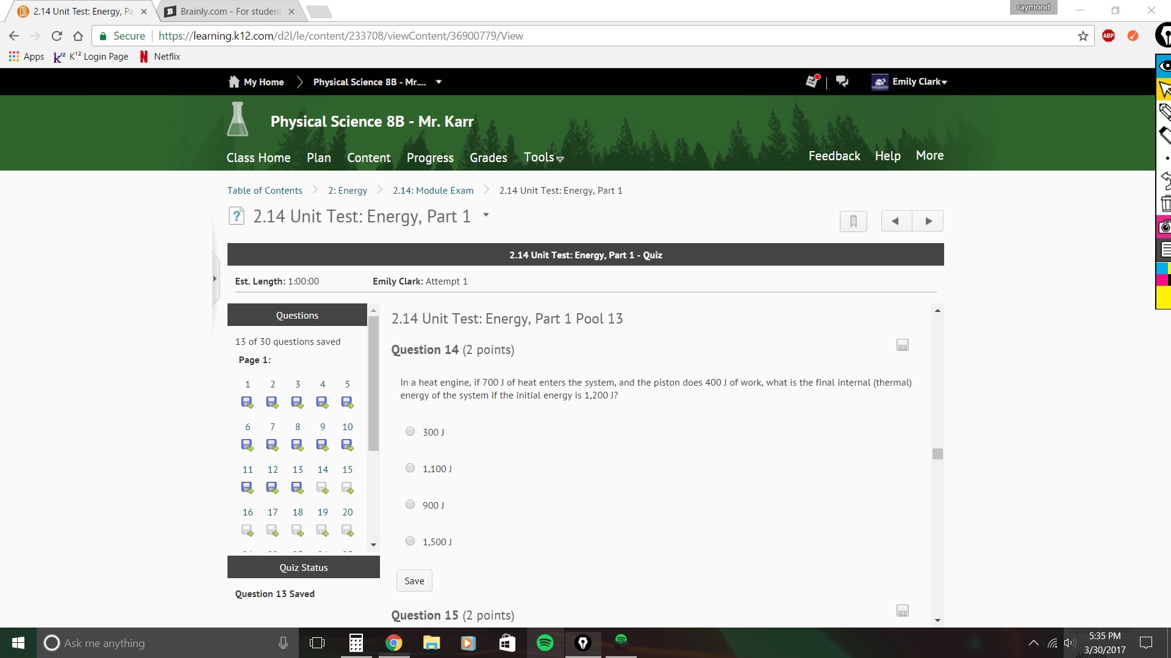Open the update alerts notification icon
Image resolution: width=1171 pixels, height=658 pixels.
click(x=812, y=82)
